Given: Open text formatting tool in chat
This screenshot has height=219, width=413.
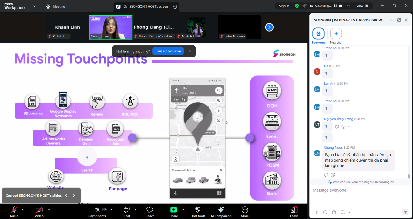Looking at the screenshot, I should 316,212.
